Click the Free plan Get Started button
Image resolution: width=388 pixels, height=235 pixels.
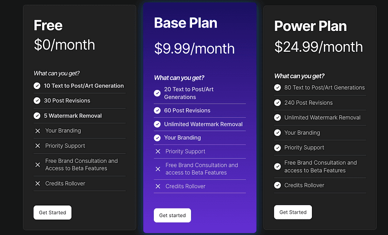52,212
